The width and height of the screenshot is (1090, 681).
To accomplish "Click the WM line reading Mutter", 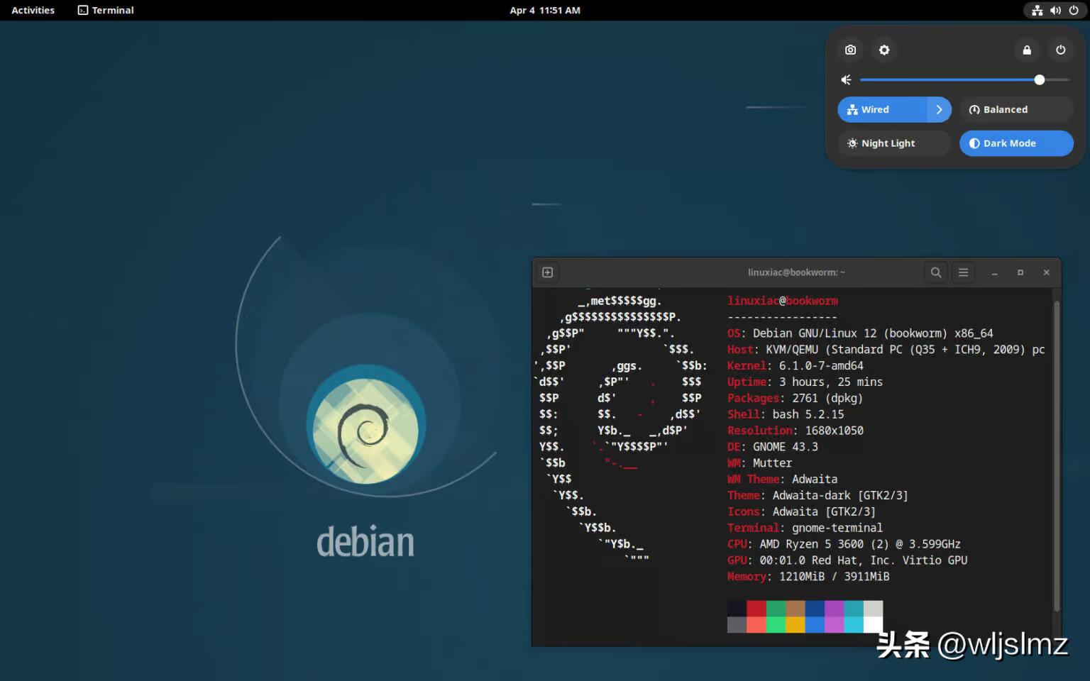I will (759, 463).
